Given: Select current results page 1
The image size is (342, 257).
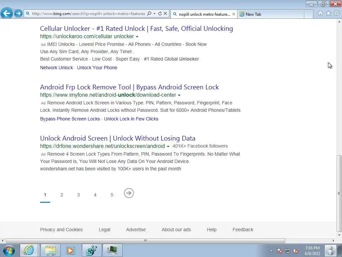Looking at the screenshot, I should pos(45,195).
